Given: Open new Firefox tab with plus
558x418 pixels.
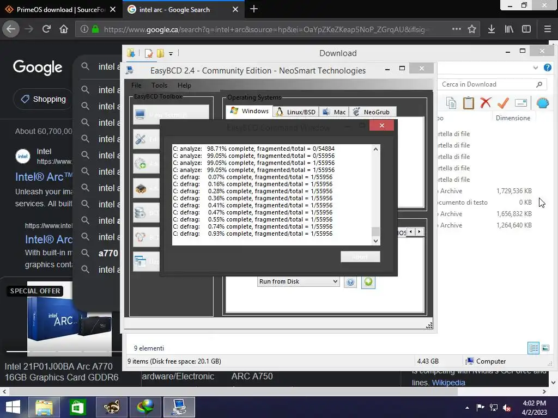Looking at the screenshot, I should tap(254, 9).
